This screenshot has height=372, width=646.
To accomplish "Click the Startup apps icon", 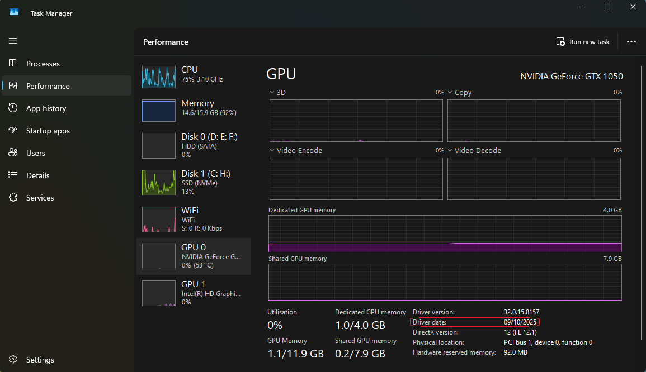I will pyautogui.click(x=13, y=131).
